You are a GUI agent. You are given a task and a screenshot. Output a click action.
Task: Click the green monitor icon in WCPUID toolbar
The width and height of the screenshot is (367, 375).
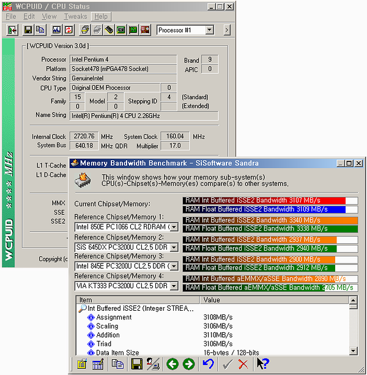pyautogui.click(x=121, y=30)
